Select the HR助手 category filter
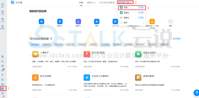The width and height of the screenshot is (199, 98). click(94, 44)
